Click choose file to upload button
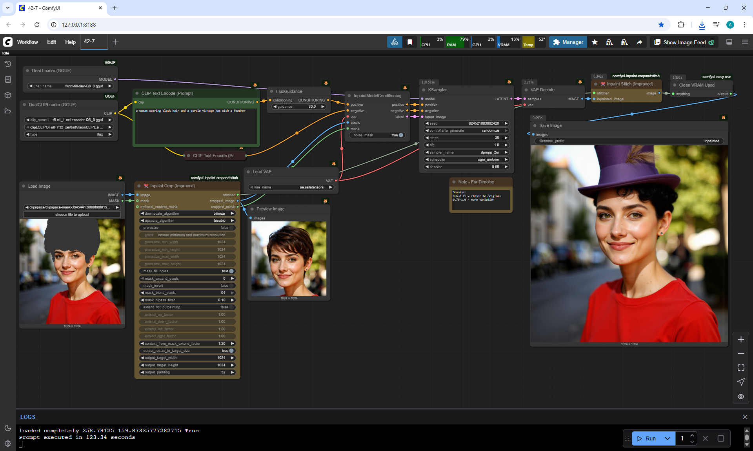753x451 pixels. (72, 215)
